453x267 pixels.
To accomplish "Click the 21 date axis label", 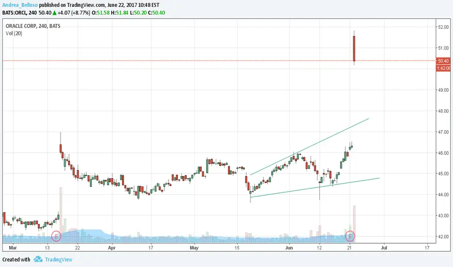I will click(349, 248).
